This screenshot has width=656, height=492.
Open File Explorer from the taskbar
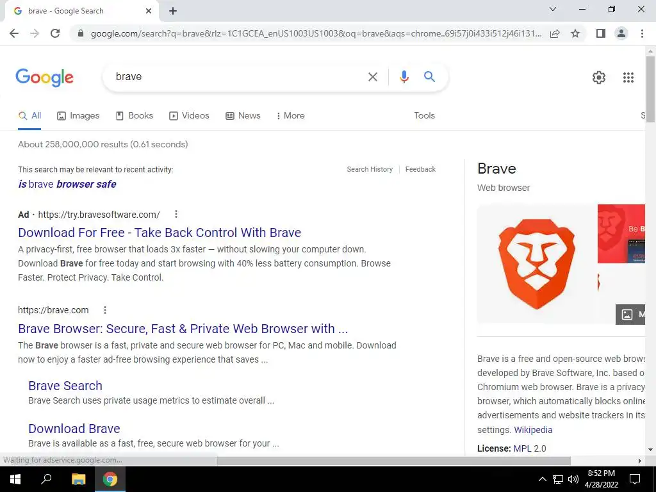(x=78, y=479)
